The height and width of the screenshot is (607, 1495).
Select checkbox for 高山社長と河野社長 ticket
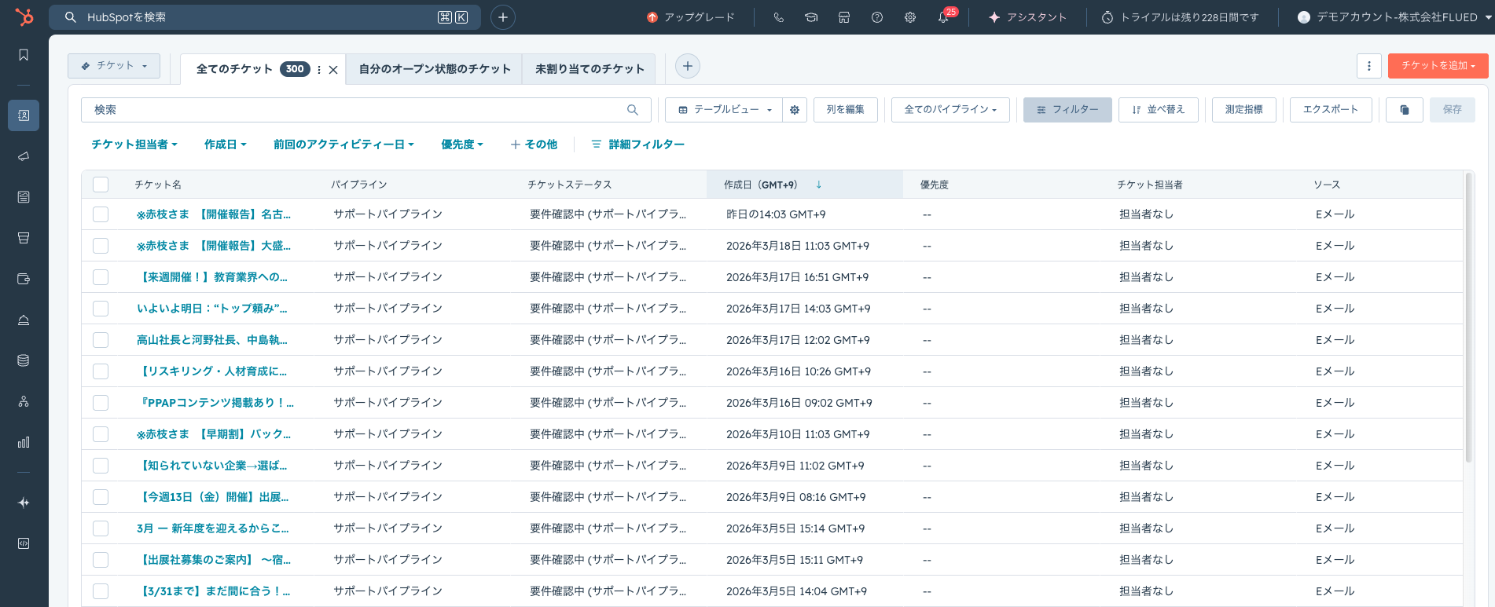click(x=101, y=340)
